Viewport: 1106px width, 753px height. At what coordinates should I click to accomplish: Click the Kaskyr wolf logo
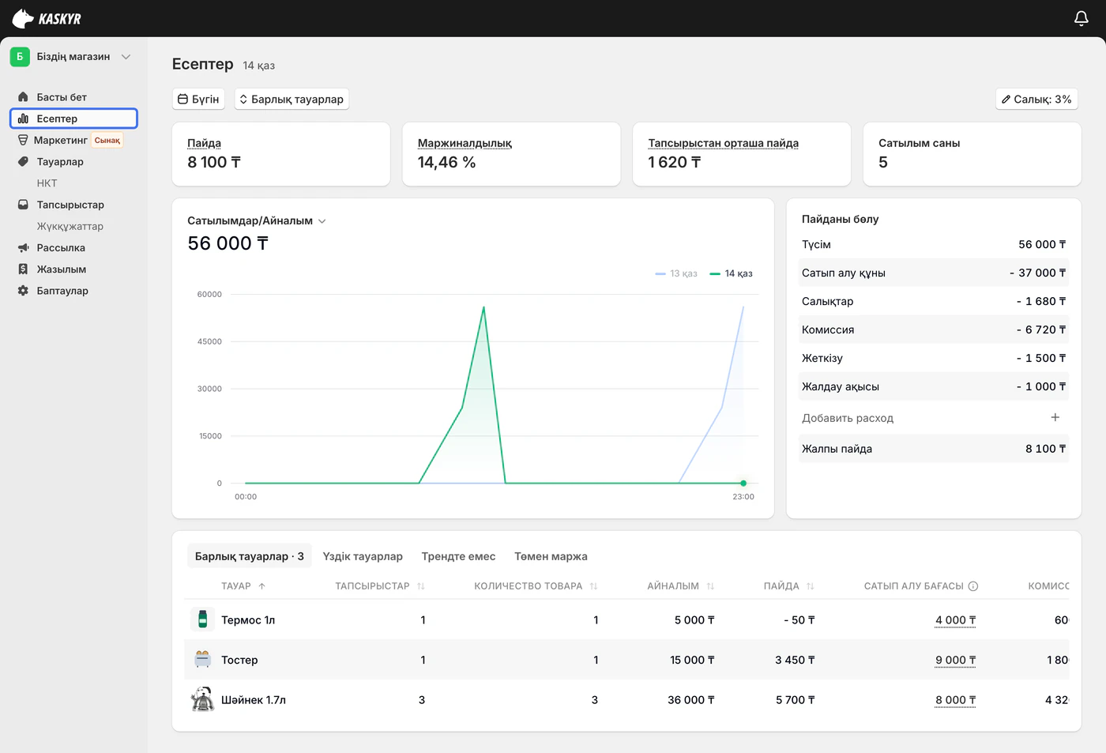point(47,18)
